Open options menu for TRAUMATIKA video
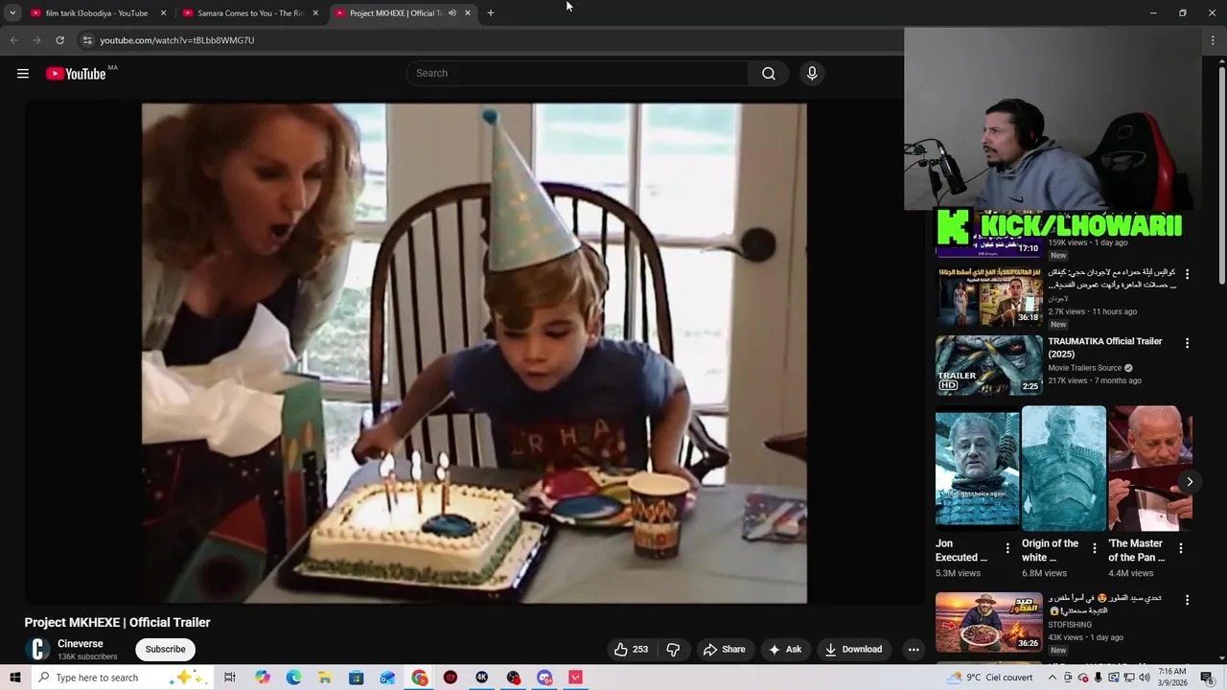 (1187, 343)
